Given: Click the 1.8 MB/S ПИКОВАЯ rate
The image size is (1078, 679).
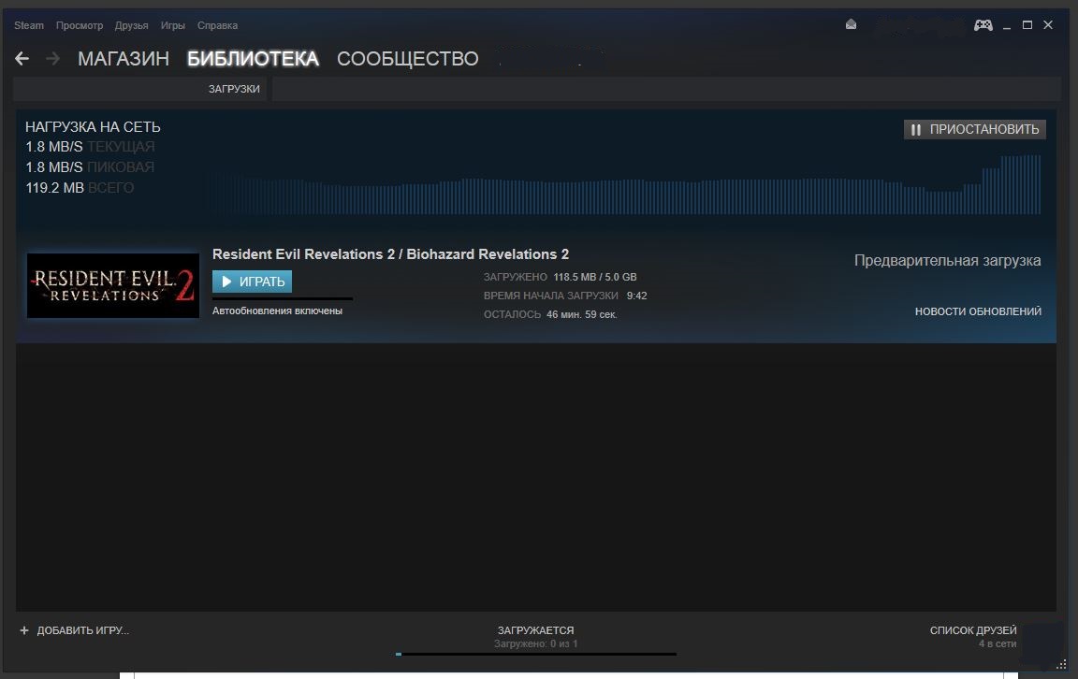Looking at the screenshot, I should click(x=90, y=167).
